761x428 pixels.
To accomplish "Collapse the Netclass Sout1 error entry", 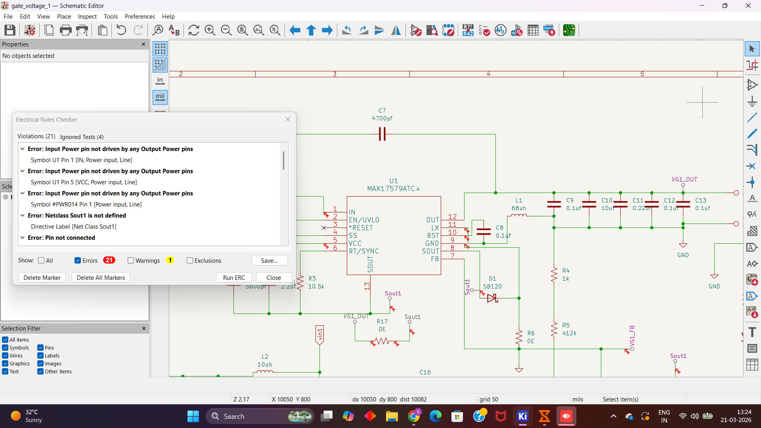I will click(23, 216).
